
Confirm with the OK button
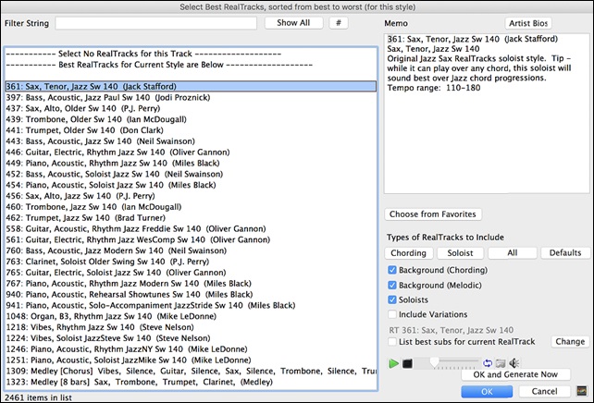(487, 391)
